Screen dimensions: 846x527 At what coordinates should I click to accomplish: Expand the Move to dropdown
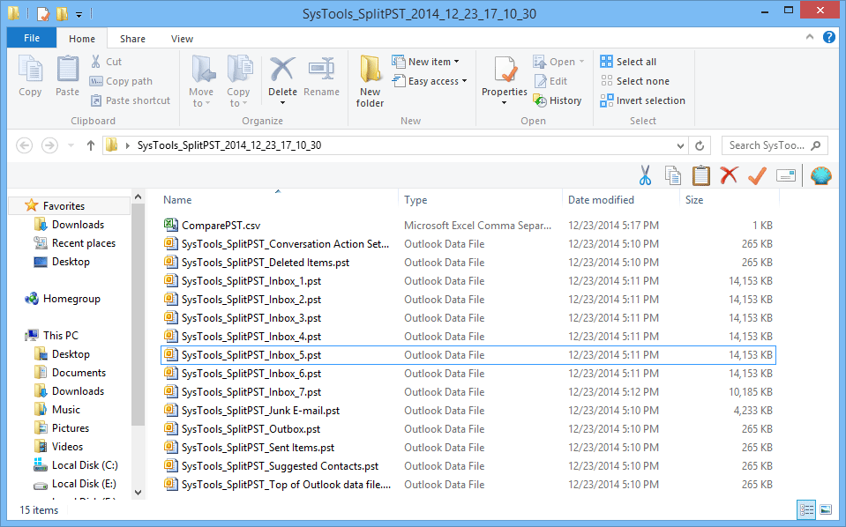(x=207, y=103)
